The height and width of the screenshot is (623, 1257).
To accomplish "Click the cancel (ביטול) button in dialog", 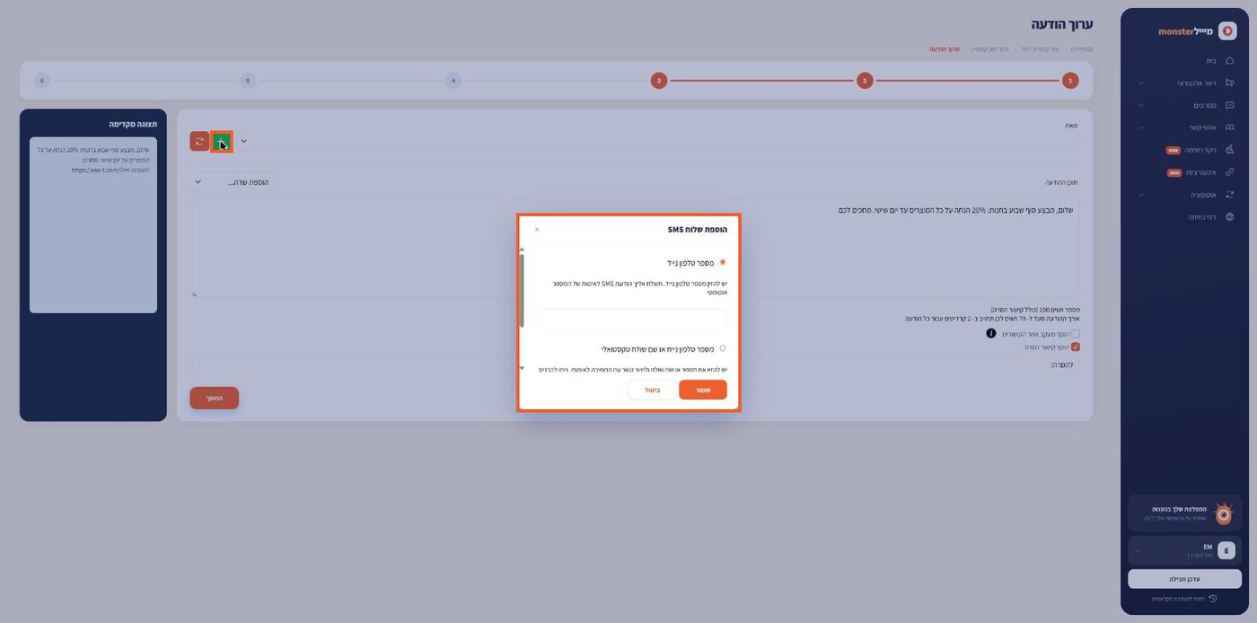I will coord(653,390).
